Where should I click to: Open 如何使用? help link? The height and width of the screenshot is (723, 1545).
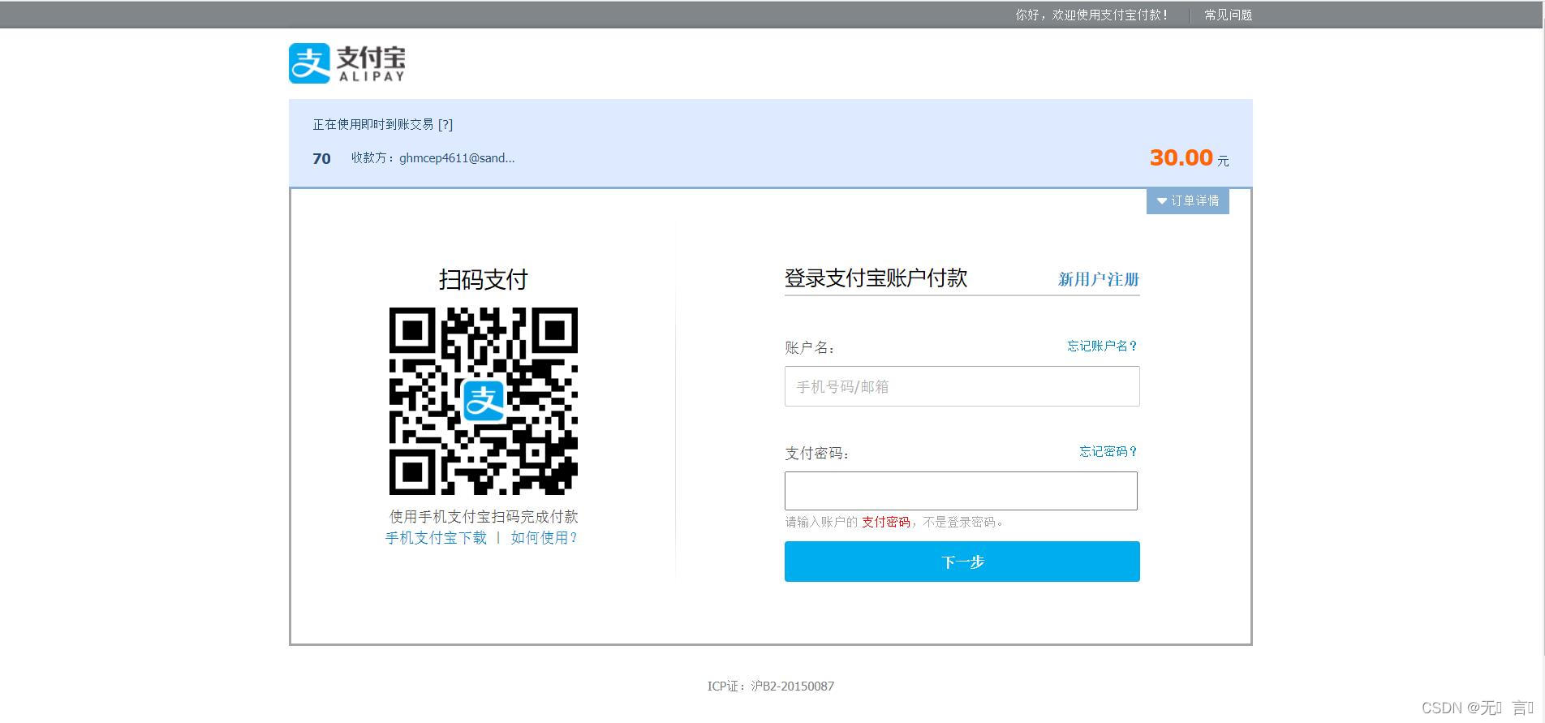click(x=544, y=538)
